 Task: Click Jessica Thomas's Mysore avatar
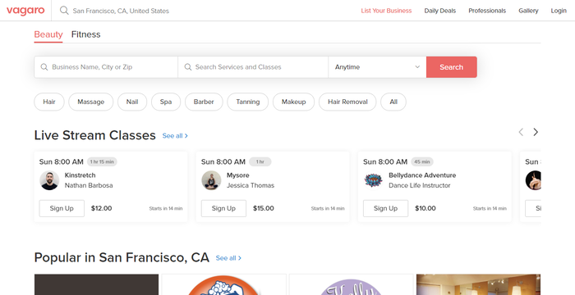tap(211, 180)
